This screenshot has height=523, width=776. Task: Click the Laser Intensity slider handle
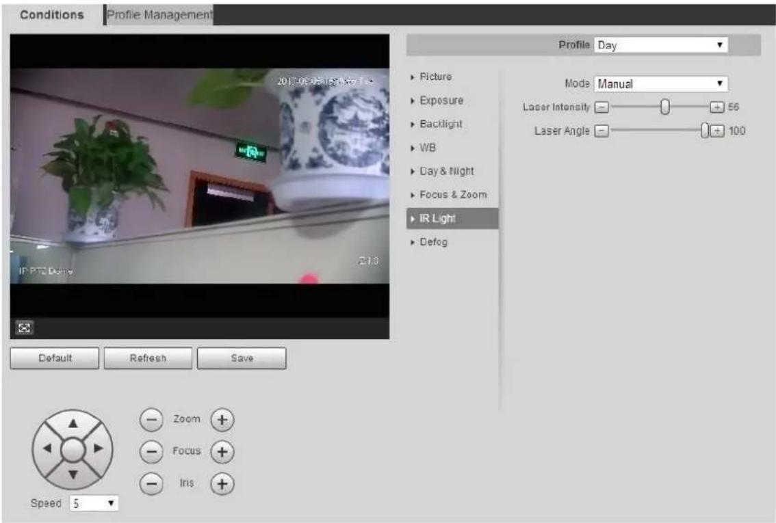(664, 107)
